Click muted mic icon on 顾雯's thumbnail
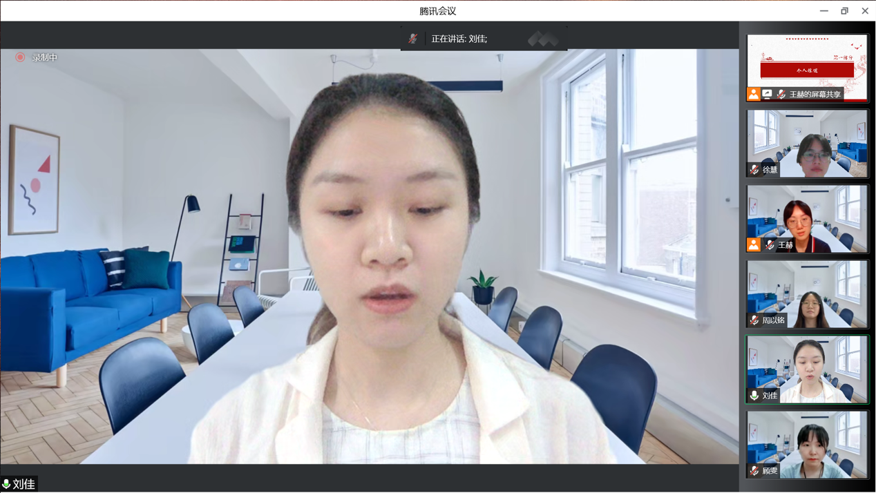 [x=754, y=470]
